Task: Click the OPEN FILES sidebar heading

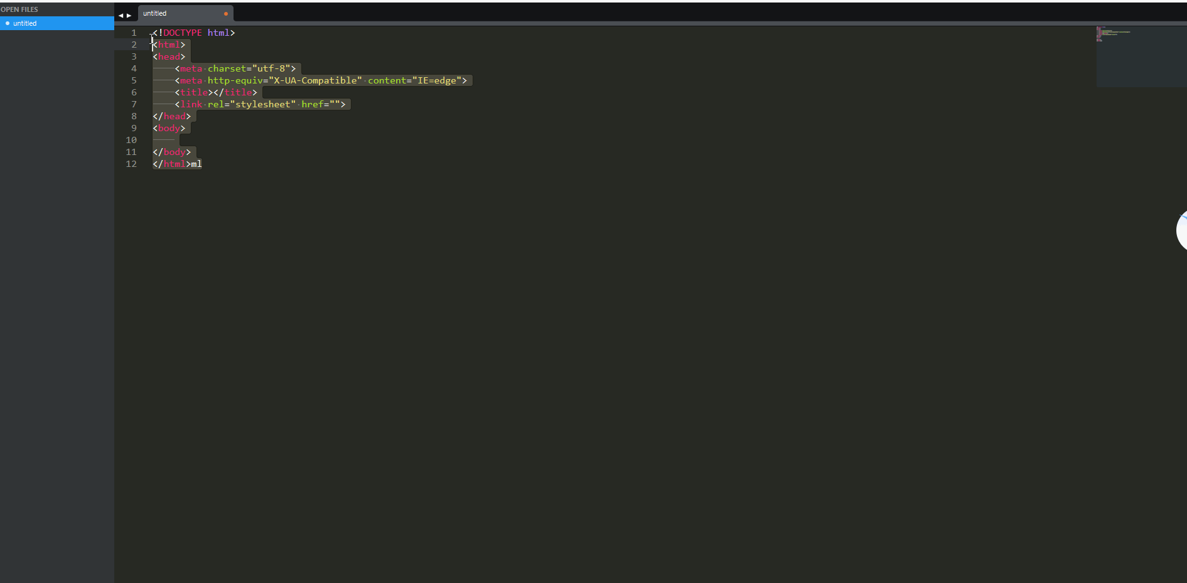Action: (x=19, y=9)
